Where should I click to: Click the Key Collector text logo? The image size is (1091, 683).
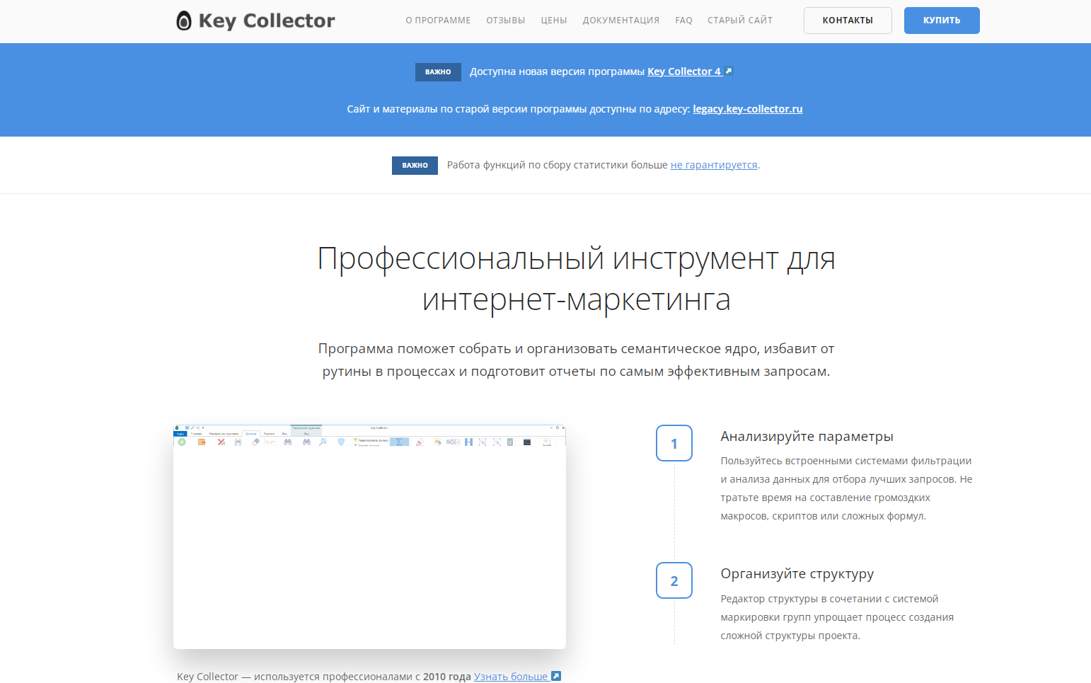[267, 21]
